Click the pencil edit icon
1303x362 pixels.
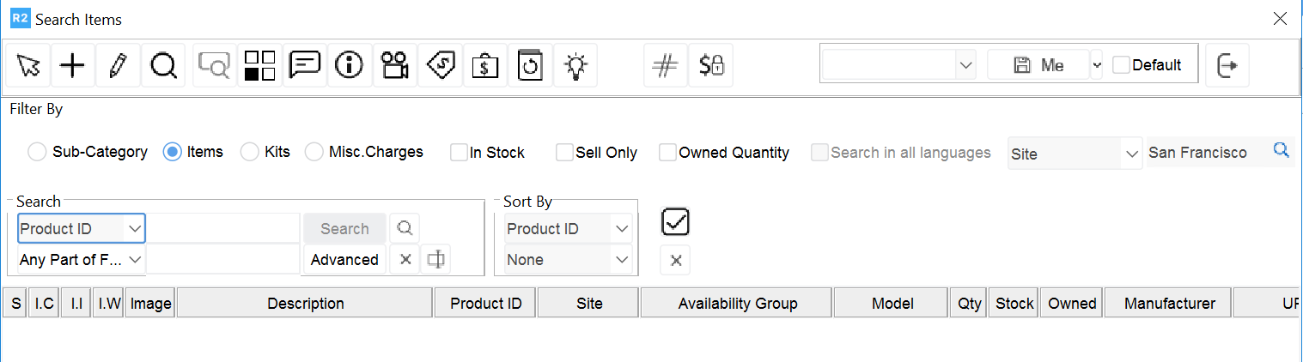tap(118, 65)
